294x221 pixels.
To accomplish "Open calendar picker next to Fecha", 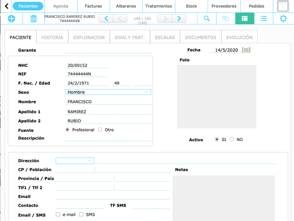I will click(x=246, y=50).
